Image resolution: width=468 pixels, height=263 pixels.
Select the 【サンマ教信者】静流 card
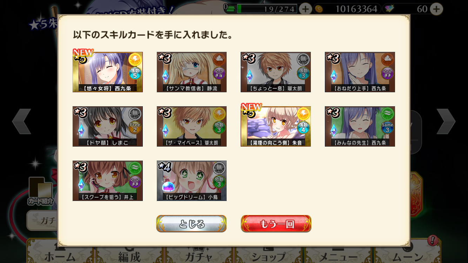192,72
